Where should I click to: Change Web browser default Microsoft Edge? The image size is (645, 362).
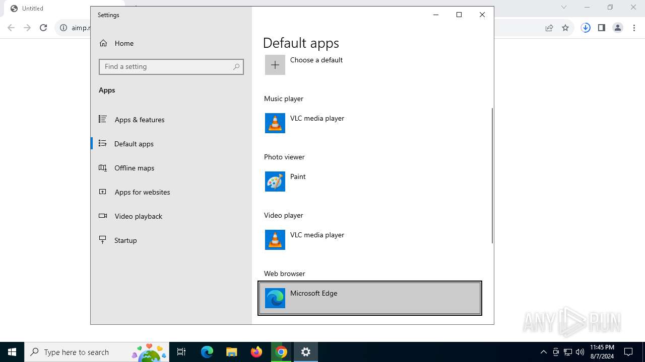coord(370,298)
